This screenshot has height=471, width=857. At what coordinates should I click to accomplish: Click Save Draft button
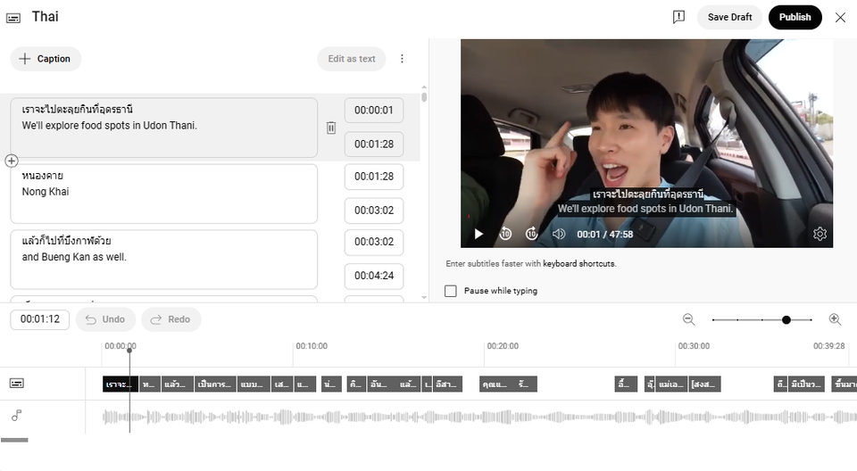click(x=729, y=17)
